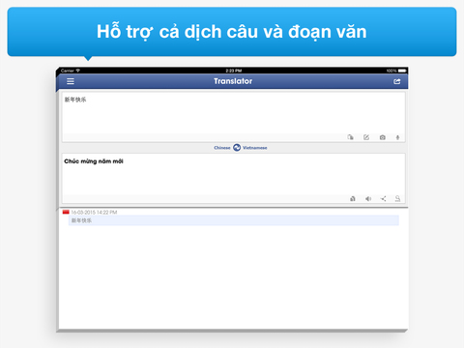Tap the paste icon under the input box
The width and height of the screenshot is (464, 348).
coord(351,137)
